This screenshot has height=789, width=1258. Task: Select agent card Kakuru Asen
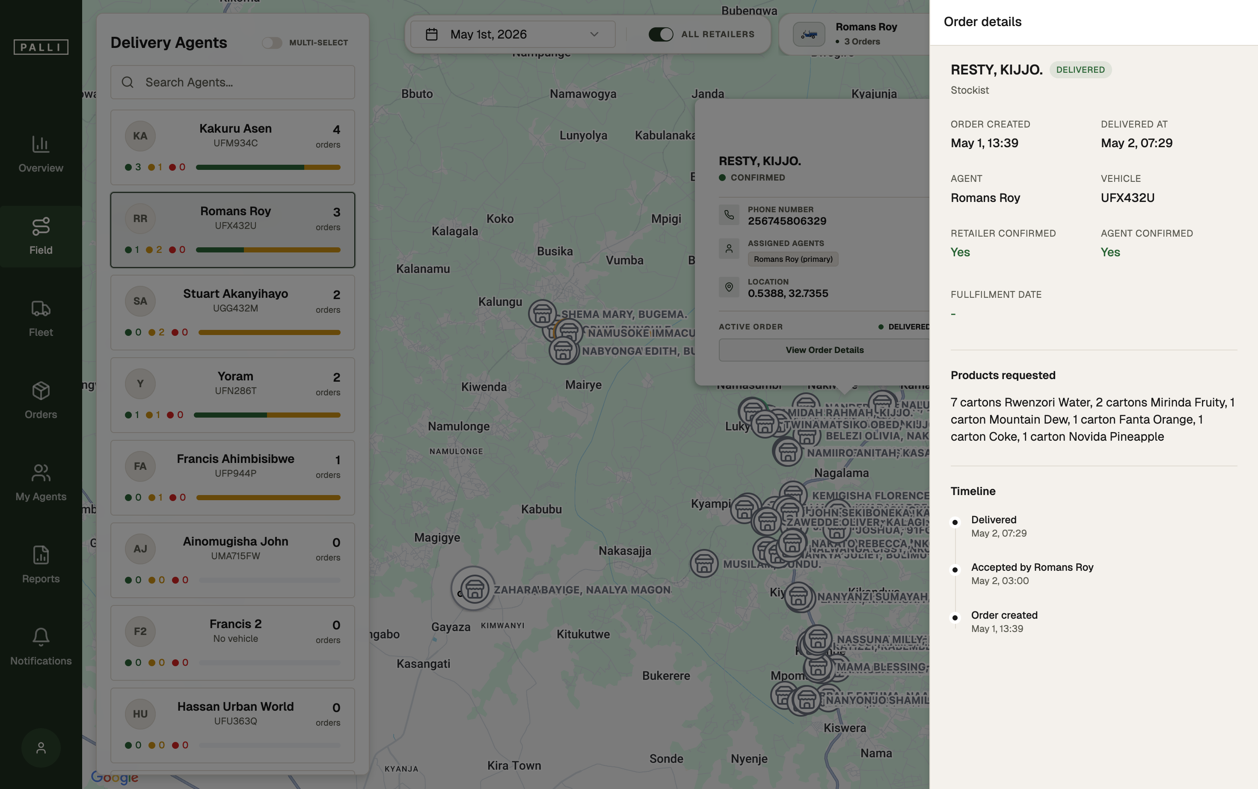pos(233,147)
